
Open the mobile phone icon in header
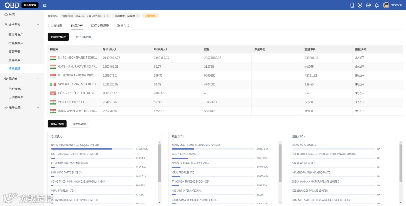coord(352,5)
